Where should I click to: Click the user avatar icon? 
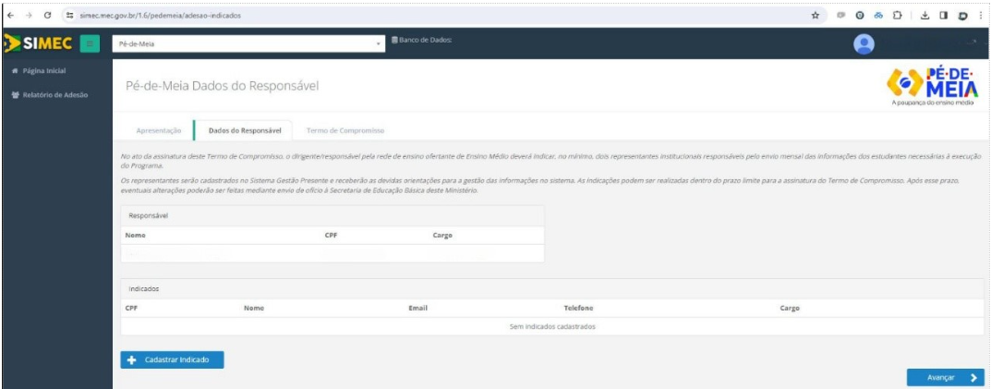click(x=864, y=43)
